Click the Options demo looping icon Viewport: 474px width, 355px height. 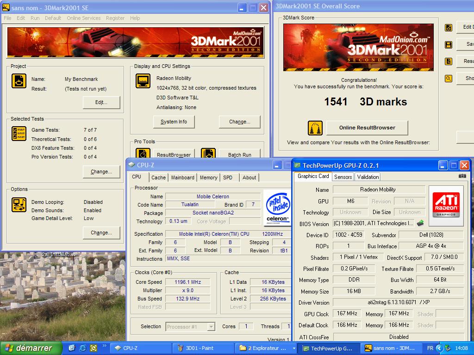[19, 204]
